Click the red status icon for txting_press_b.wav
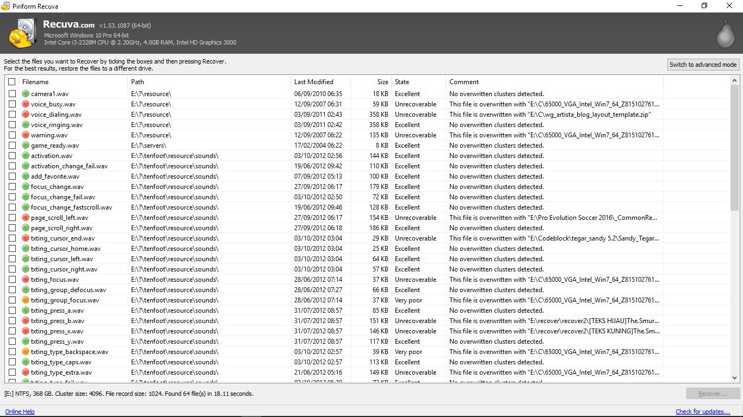743x417 pixels. tap(26, 321)
